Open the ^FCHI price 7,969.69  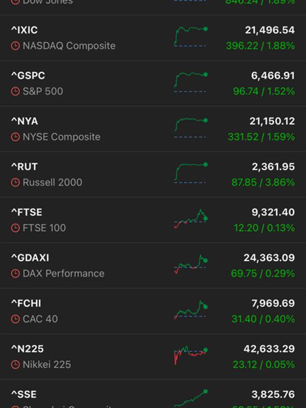coord(273,303)
